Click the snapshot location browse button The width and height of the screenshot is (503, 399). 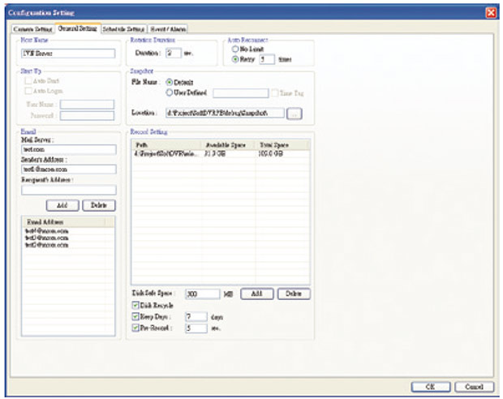point(294,114)
